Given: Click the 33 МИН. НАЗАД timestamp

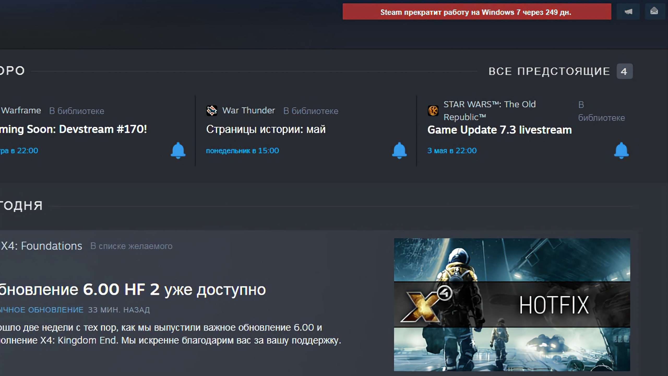Looking at the screenshot, I should pos(119,310).
